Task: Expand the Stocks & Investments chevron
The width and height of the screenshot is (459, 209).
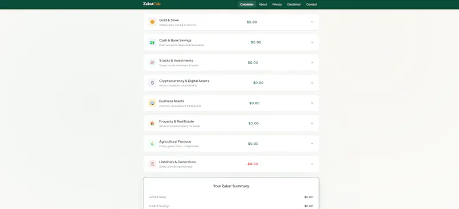Action: (x=312, y=62)
